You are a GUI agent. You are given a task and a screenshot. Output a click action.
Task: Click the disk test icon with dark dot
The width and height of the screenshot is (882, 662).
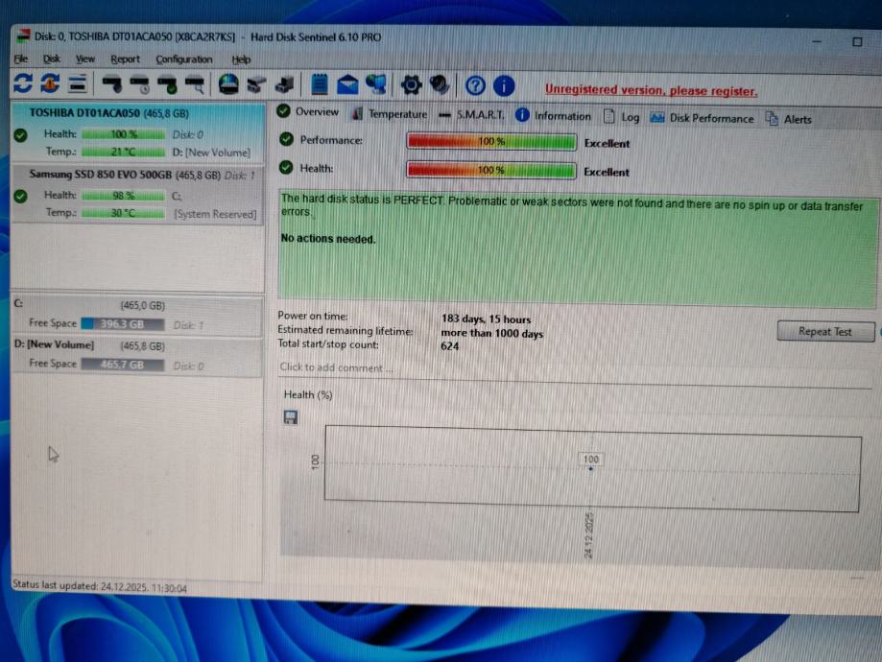click(111, 84)
